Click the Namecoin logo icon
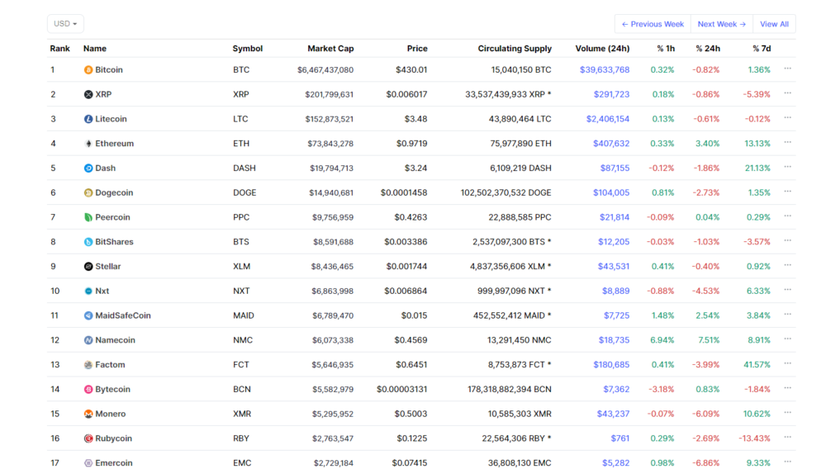Screen dimensions: 826x474 (88, 340)
